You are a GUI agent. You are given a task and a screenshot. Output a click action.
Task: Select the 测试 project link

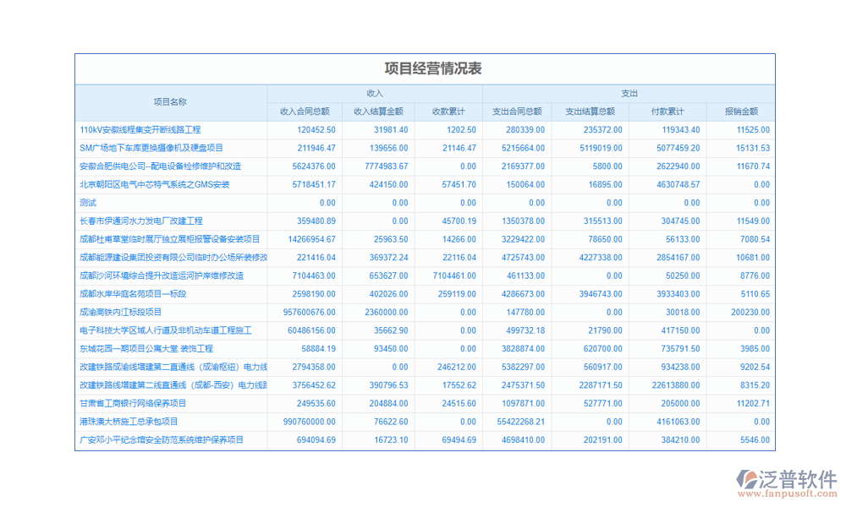88,203
